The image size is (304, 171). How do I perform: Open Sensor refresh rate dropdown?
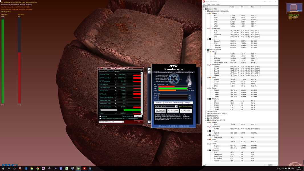tap(138, 116)
